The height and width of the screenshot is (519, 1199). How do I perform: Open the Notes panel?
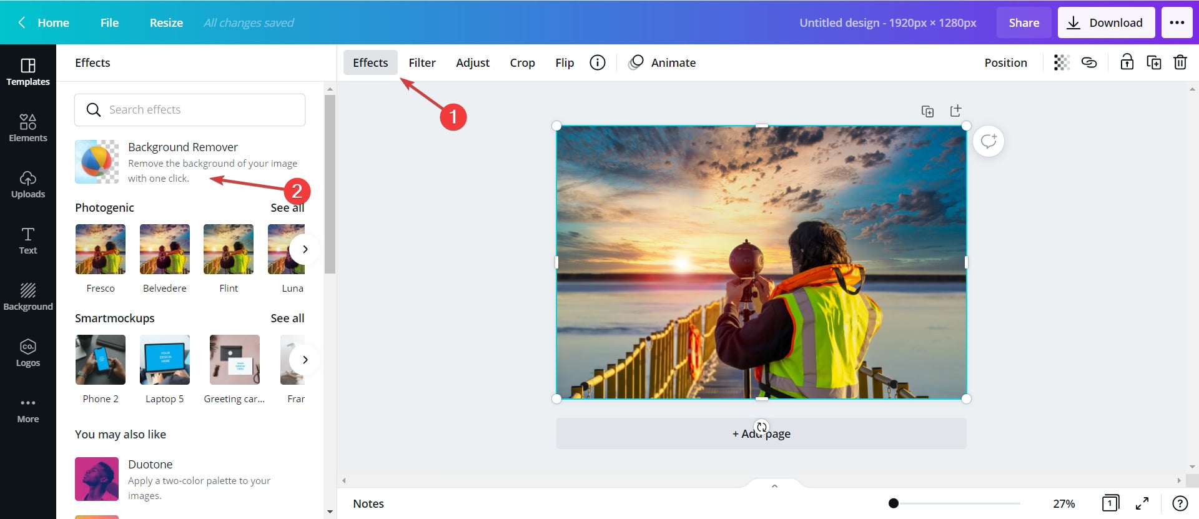coord(368,503)
